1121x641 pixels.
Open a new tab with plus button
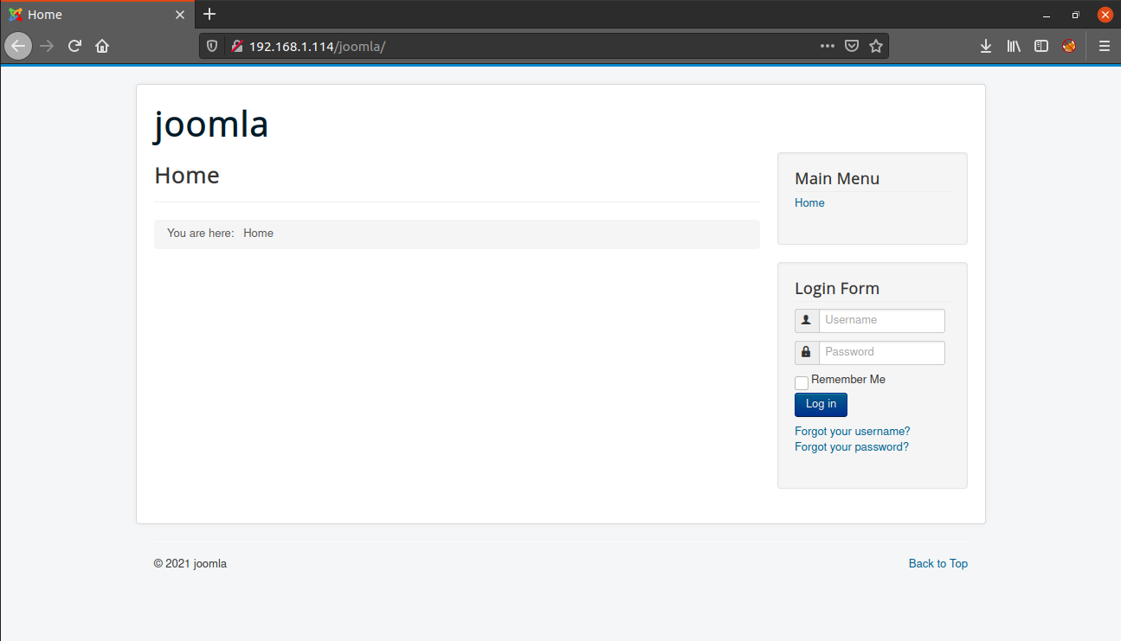209,15
